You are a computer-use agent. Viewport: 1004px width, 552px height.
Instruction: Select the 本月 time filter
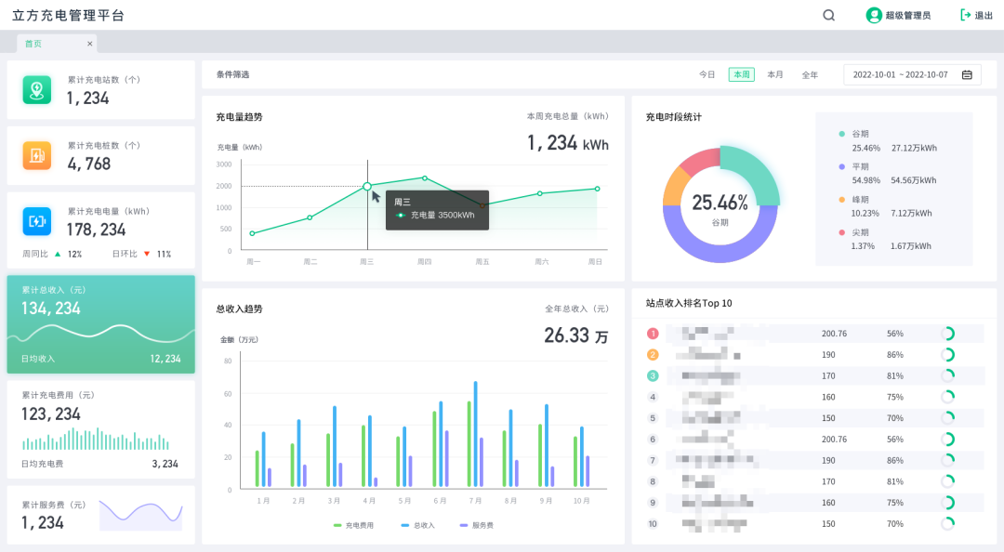pos(775,75)
